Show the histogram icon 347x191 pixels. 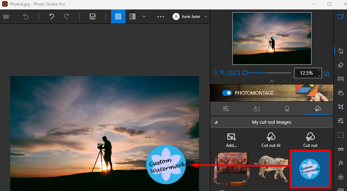coord(327,73)
